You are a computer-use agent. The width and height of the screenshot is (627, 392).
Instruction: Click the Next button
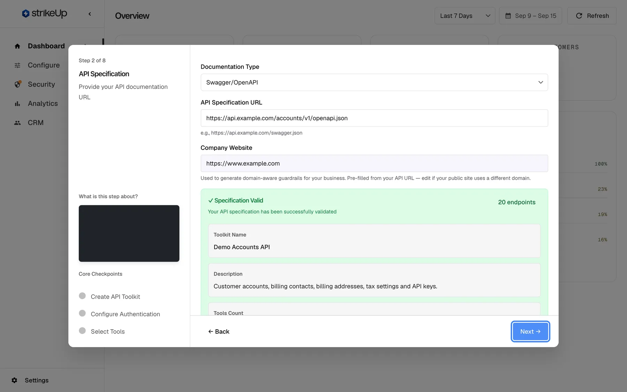click(530, 331)
